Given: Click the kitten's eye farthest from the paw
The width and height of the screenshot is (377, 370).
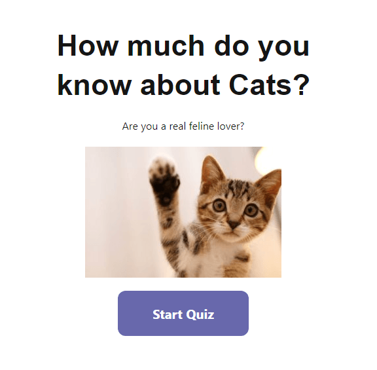Looking at the screenshot, I should (251, 210).
